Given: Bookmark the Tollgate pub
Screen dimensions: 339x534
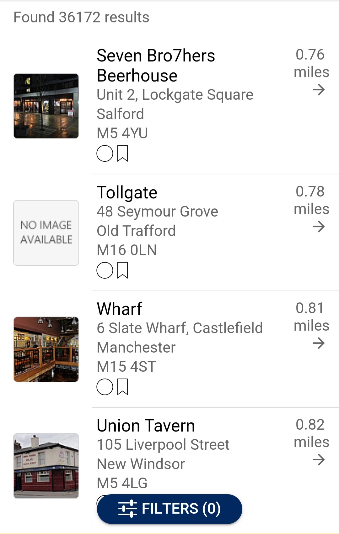Looking at the screenshot, I should [122, 270].
